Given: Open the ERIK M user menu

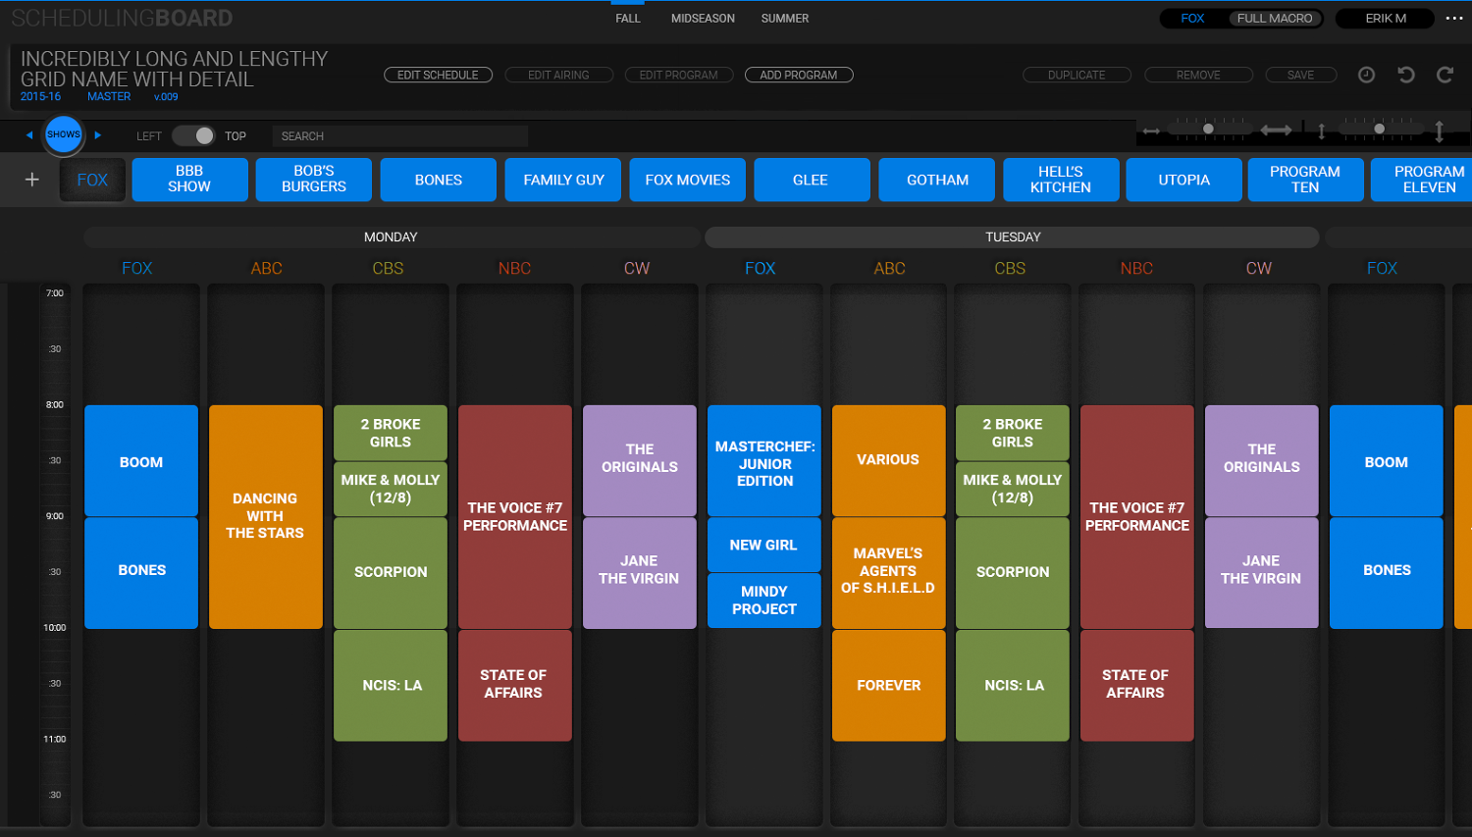Looking at the screenshot, I should [1384, 18].
